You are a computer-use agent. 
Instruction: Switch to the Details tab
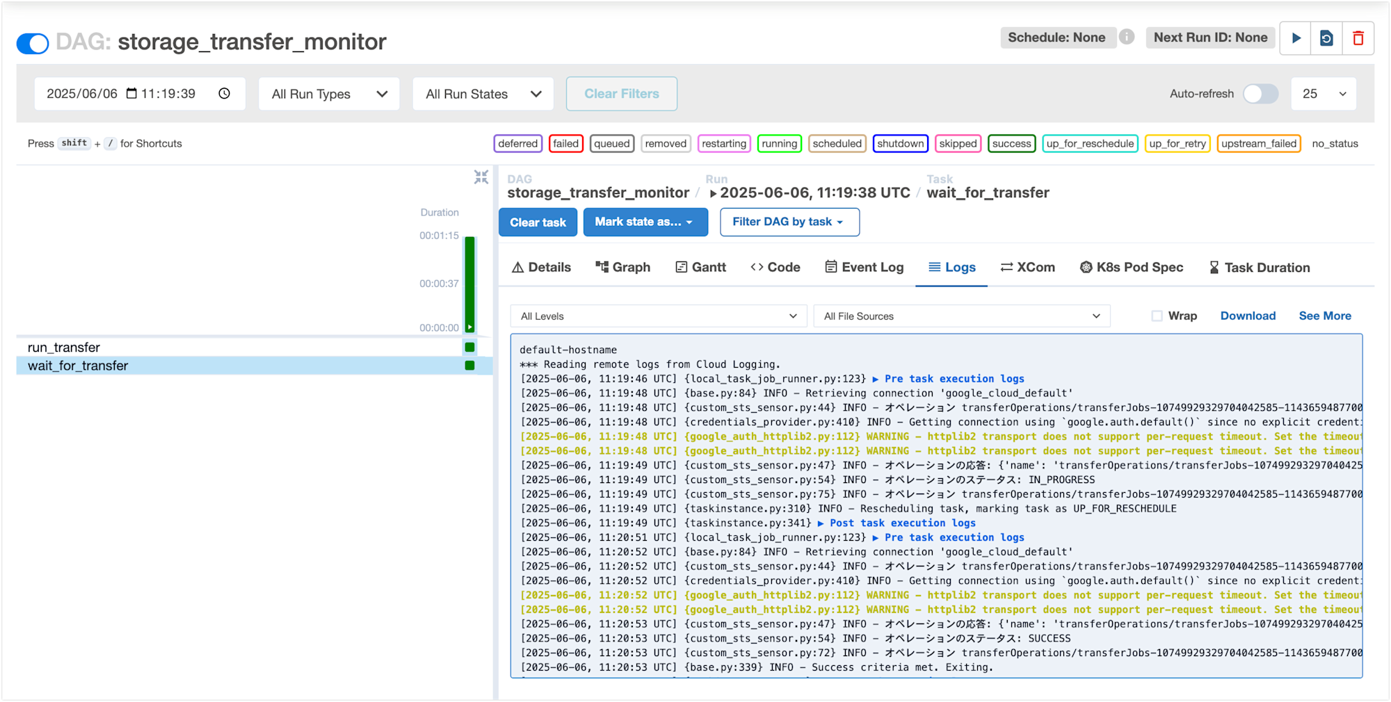point(541,268)
